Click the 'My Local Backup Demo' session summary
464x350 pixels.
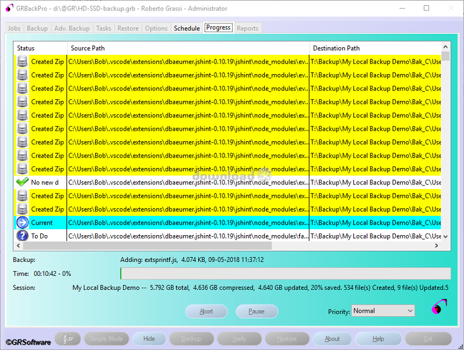260,288
